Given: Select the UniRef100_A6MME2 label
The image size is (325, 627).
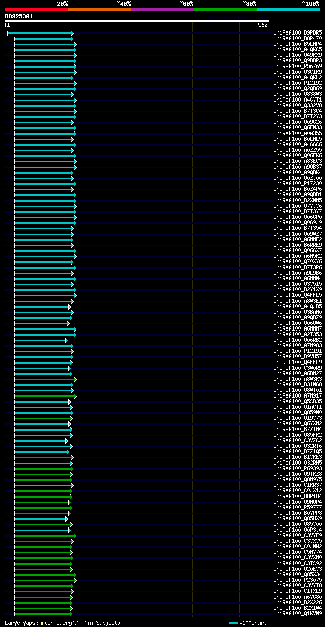Looking at the screenshot, I should tap(298, 239).
